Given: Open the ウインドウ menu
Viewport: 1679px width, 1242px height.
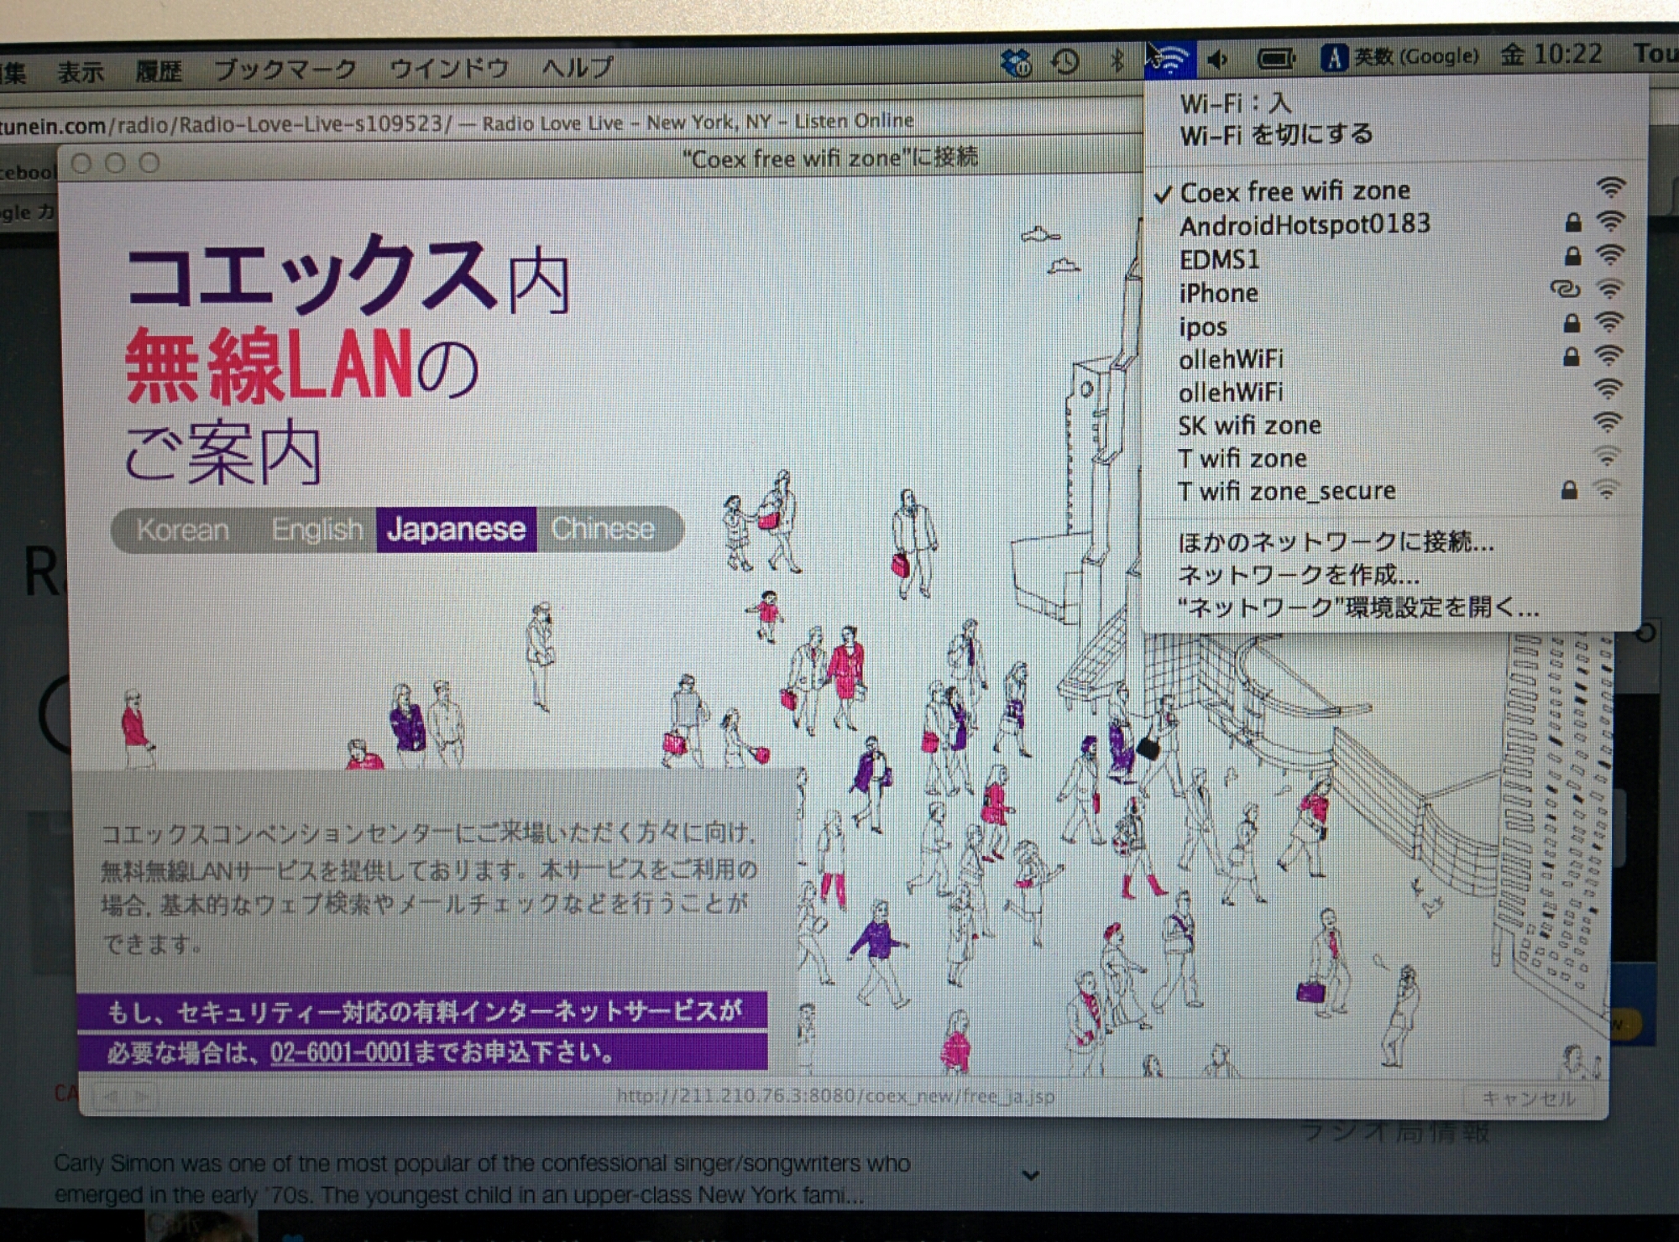Looking at the screenshot, I should 449,67.
